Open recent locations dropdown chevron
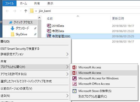The height and width of the screenshot is (102, 140). [x=20, y=11]
